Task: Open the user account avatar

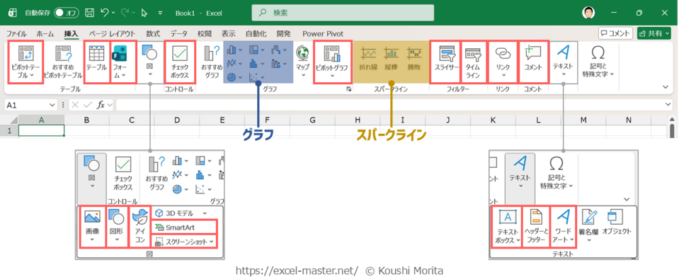Action: [587, 12]
